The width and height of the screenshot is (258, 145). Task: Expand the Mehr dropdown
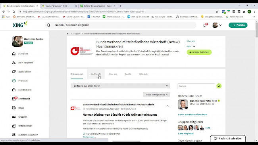click(x=191, y=46)
